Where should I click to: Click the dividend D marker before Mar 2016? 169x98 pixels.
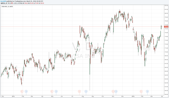pos(147,91)
